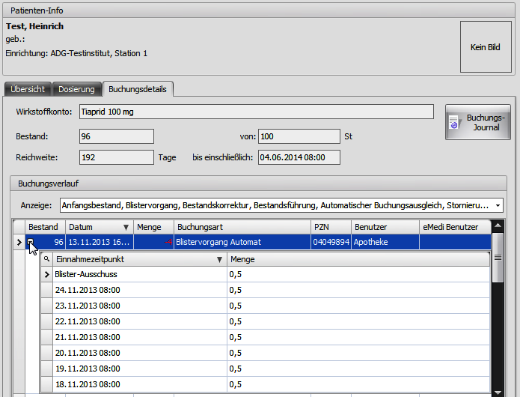The width and height of the screenshot is (520, 397).
Task: Click the Buchungsverlauf panel header
Action: pyautogui.click(x=258, y=184)
